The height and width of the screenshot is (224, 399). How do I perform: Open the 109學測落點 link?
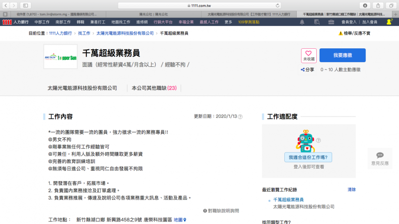pos(248,22)
